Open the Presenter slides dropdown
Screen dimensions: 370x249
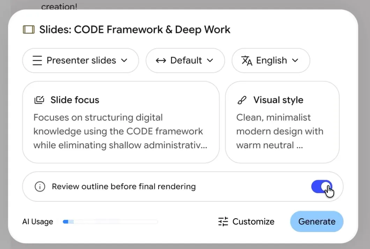click(x=81, y=61)
